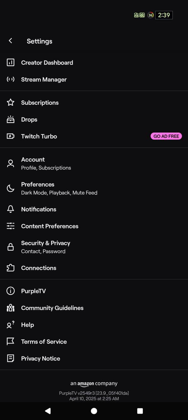Open Drops via its gift icon
Screen dimensions: 188x420
tap(10, 119)
